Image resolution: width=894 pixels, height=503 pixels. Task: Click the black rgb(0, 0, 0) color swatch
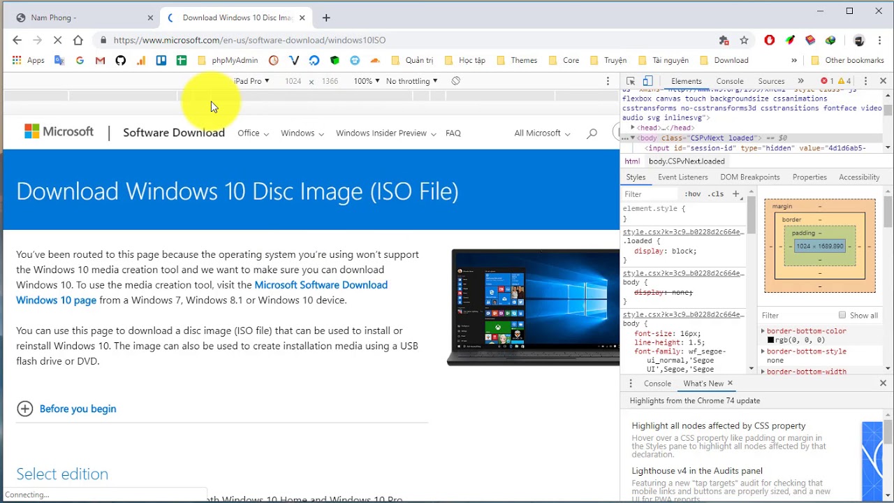click(x=770, y=340)
